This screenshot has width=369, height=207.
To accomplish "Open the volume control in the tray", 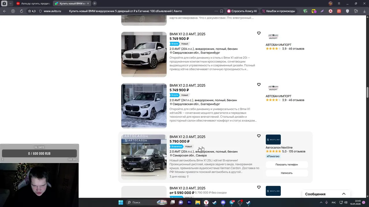I will (x=346, y=202).
